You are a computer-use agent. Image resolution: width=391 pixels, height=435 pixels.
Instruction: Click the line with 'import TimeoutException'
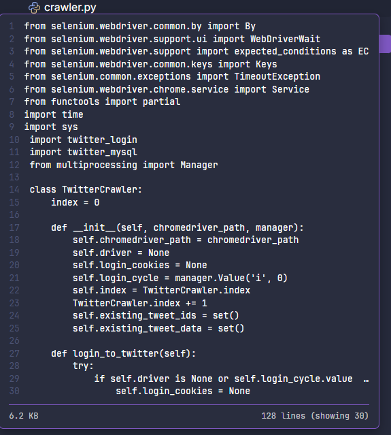click(x=172, y=77)
